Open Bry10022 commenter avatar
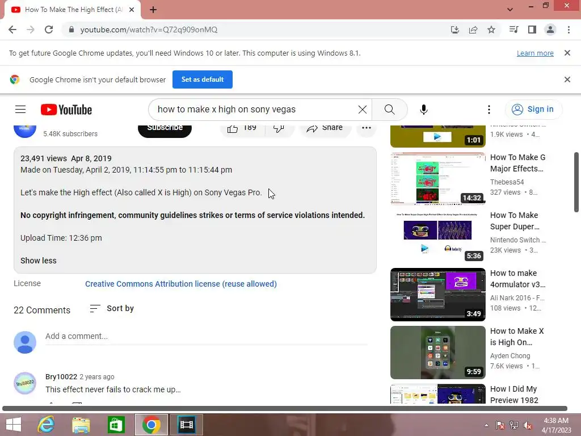The image size is (581, 436). click(25, 383)
